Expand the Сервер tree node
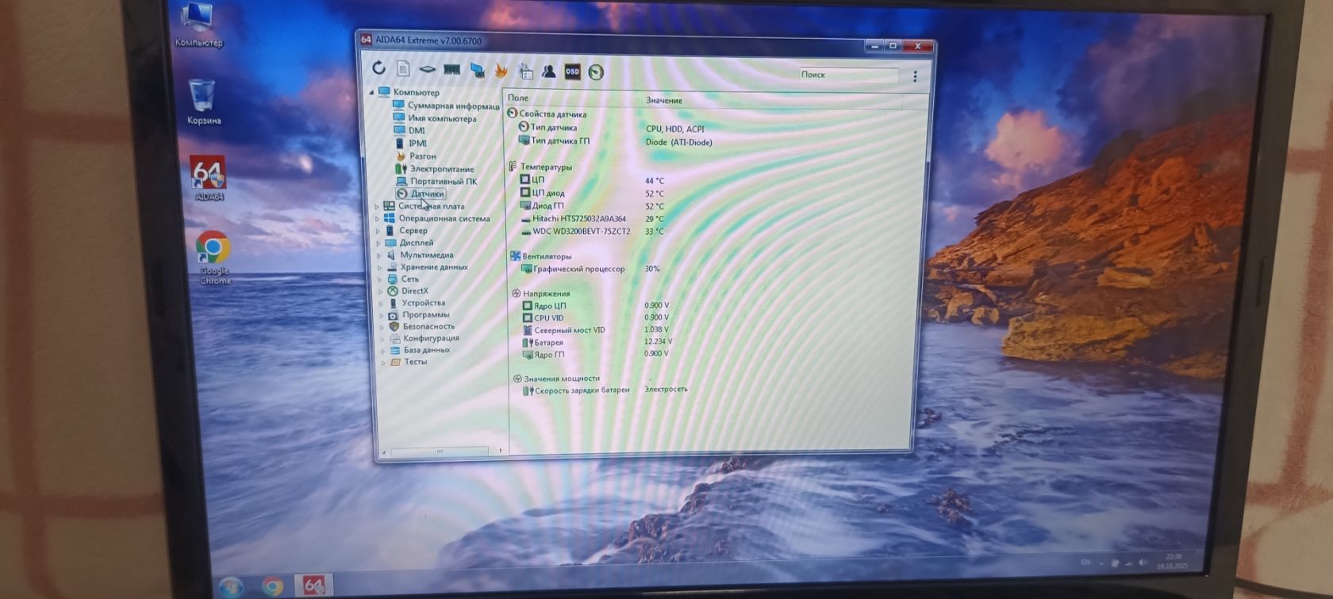 pyautogui.click(x=378, y=231)
